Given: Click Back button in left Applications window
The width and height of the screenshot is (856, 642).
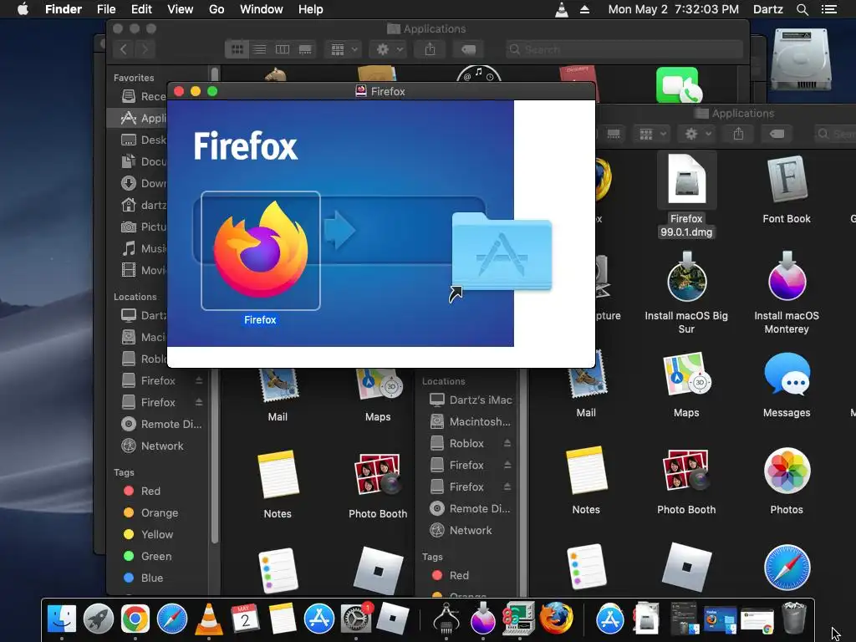Looking at the screenshot, I should (124, 49).
